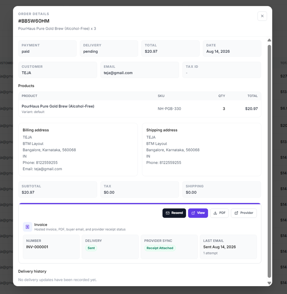The width and height of the screenshot is (287, 294).
Task: Click the Shipping address heading
Action: pos(162,130)
